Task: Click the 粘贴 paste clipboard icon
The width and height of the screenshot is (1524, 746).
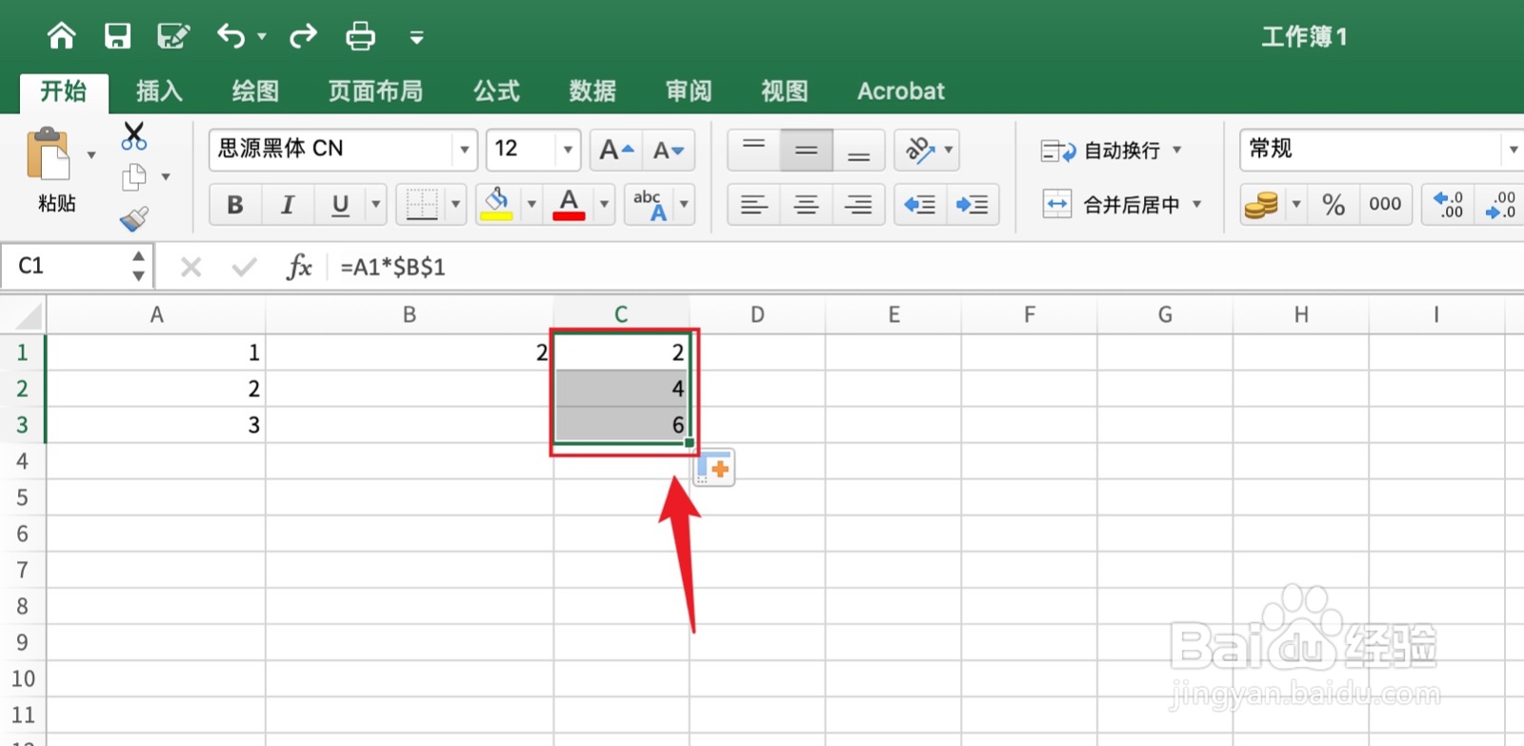Action: click(49, 154)
